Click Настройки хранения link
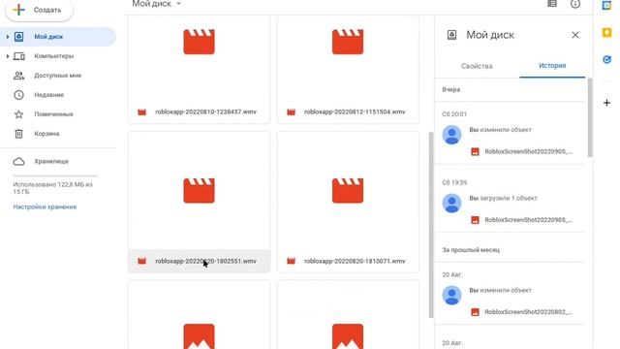The image size is (620, 349). click(x=45, y=206)
